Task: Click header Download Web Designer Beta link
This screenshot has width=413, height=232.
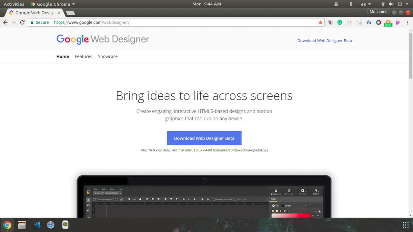Action: (x=325, y=41)
